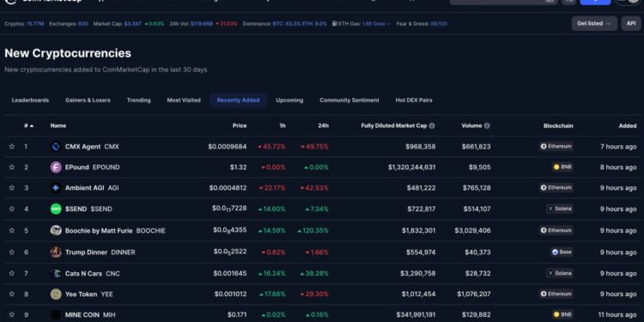Open the Ambient AGI coin logo
This screenshot has height=322, width=644.
point(56,188)
